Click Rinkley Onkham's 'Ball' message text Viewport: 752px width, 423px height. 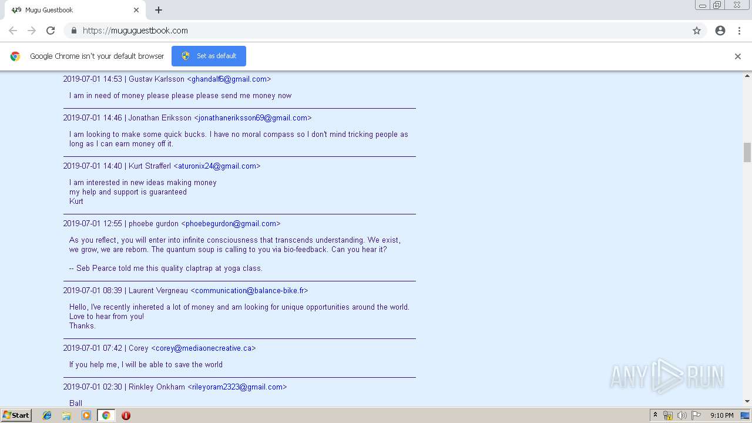pyautogui.click(x=76, y=403)
